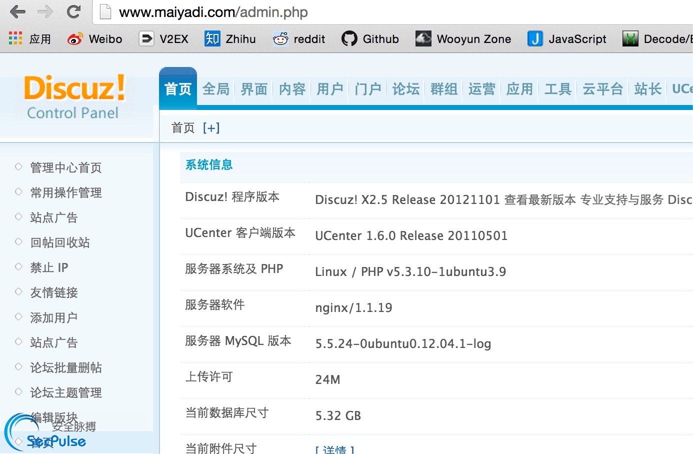Click the 查看最新版本 link

click(x=540, y=200)
